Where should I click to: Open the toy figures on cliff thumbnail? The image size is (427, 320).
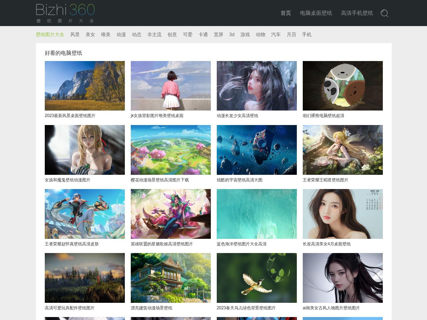(x=85, y=278)
